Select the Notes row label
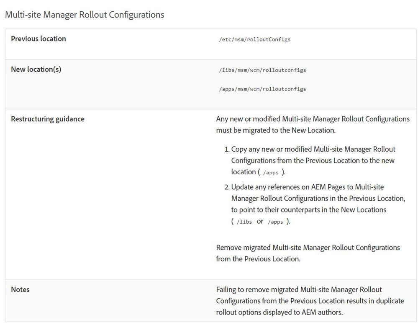Viewport: 418px width, 323px height. tap(20, 289)
